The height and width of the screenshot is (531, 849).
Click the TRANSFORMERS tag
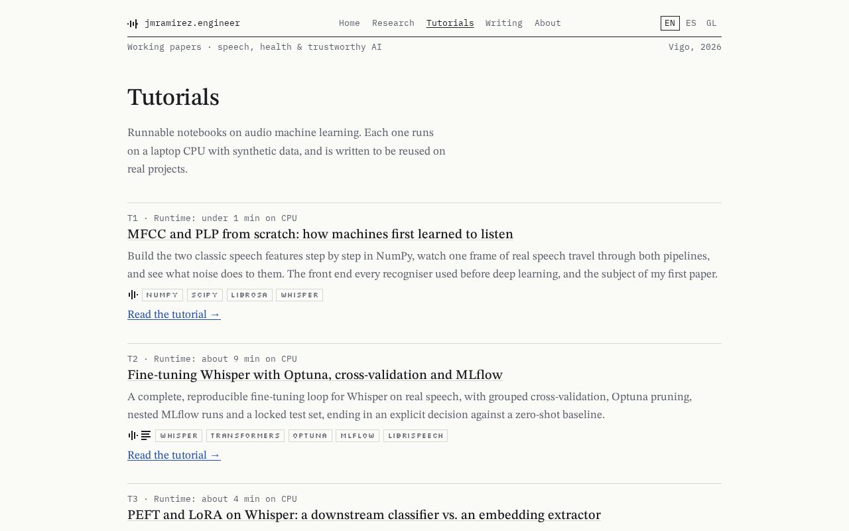245,435
